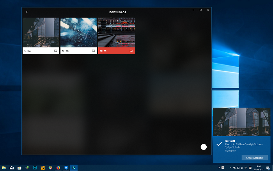Screen dimensions: 273x171
Task: Open the orange magnifier app in taskbar
Action: coord(43,168)
